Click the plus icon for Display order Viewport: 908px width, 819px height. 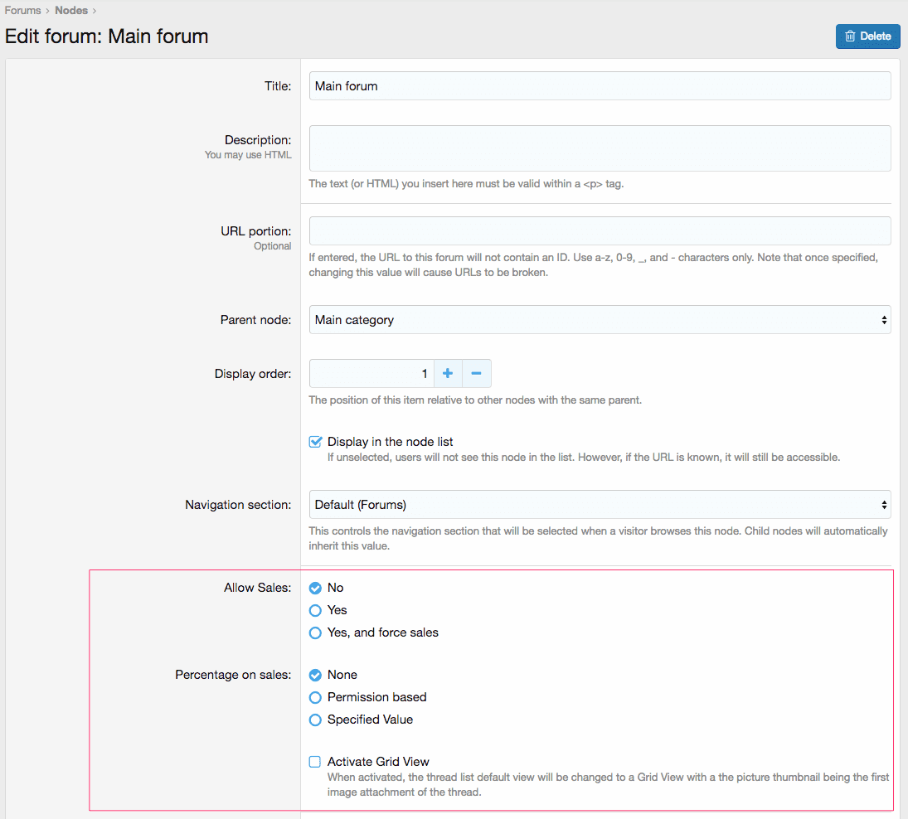pyautogui.click(x=448, y=374)
